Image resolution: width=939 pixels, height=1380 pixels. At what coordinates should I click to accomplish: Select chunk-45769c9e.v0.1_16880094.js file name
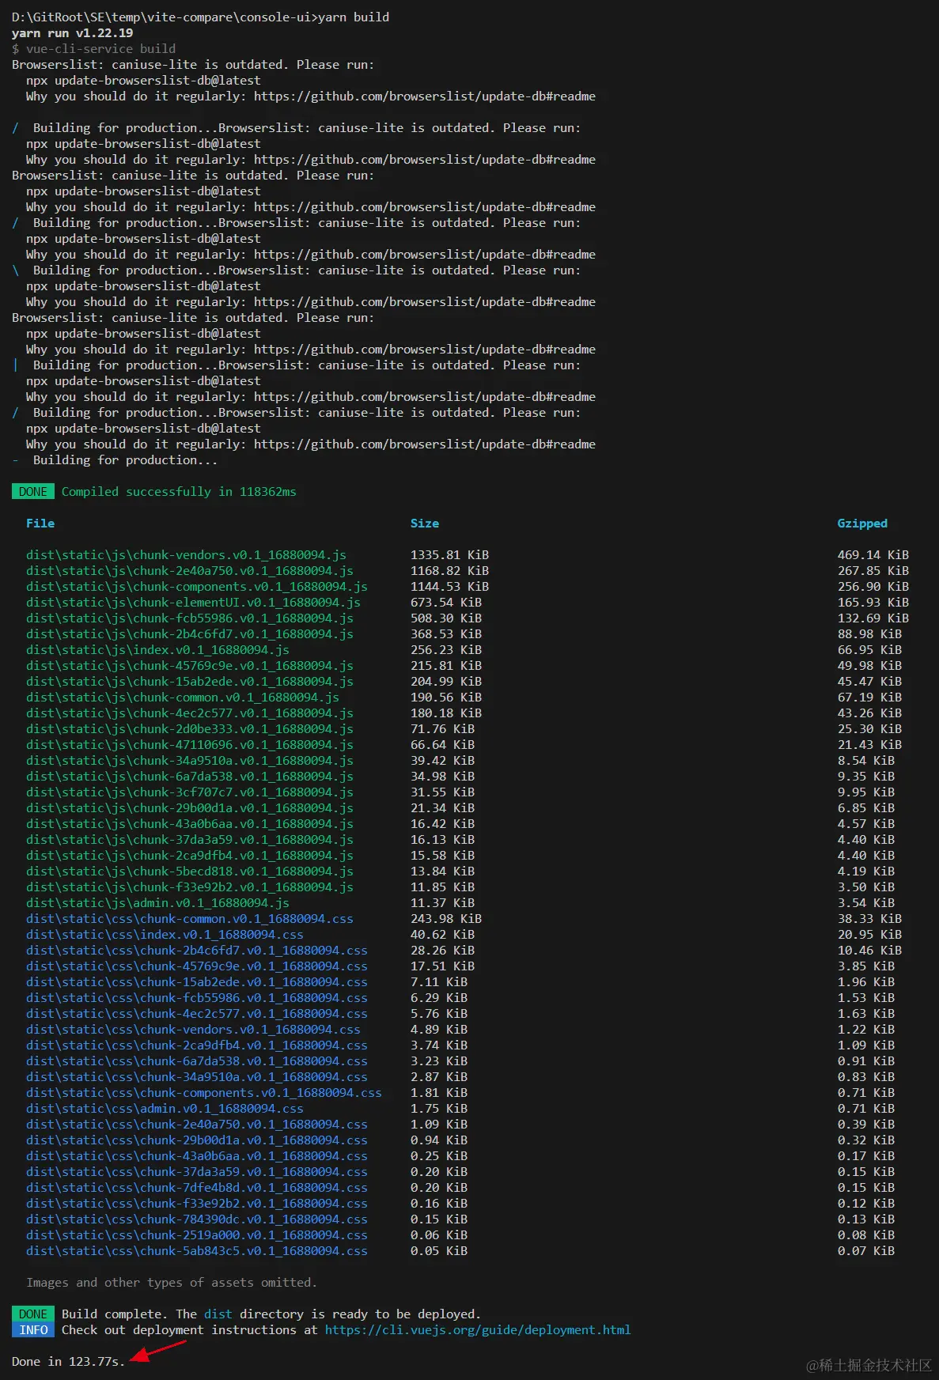tap(190, 666)
